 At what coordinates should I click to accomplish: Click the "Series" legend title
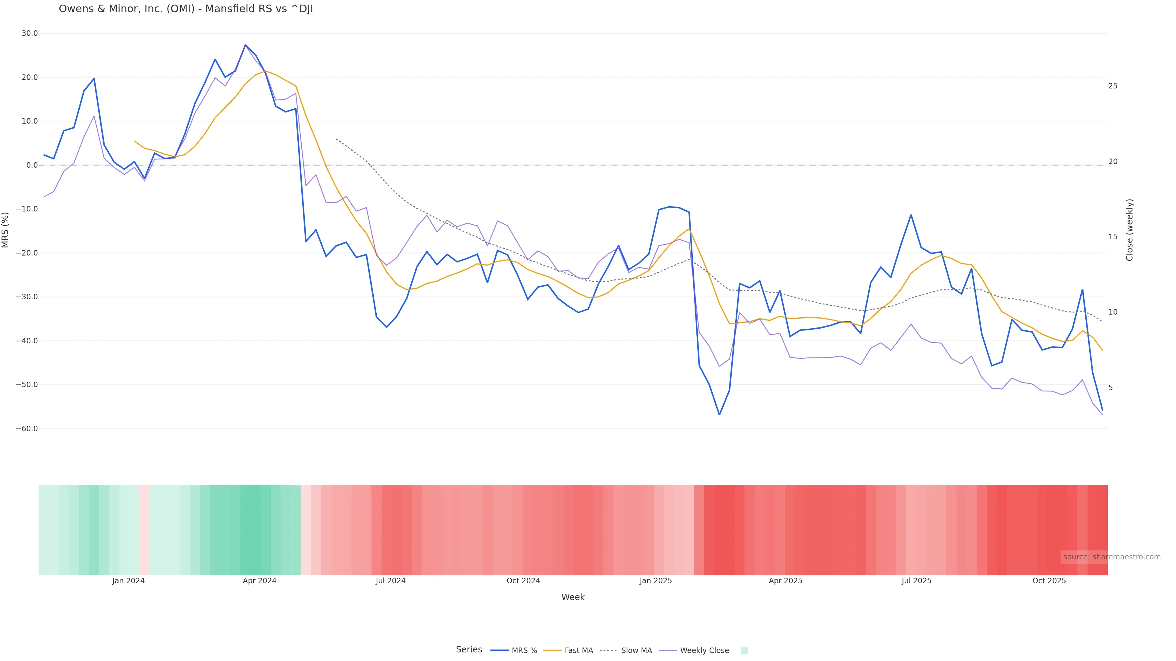tap(469, 650)
